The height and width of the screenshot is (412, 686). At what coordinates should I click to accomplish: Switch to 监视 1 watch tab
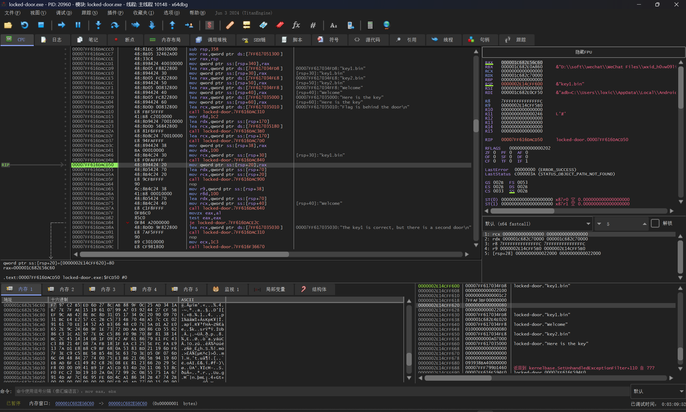pos(228,289)
